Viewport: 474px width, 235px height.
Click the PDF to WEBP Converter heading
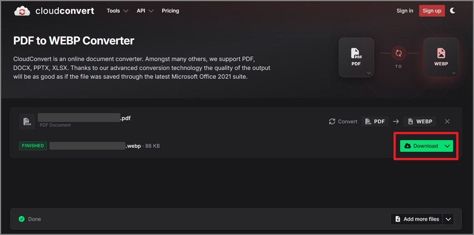tap(74, 40)
